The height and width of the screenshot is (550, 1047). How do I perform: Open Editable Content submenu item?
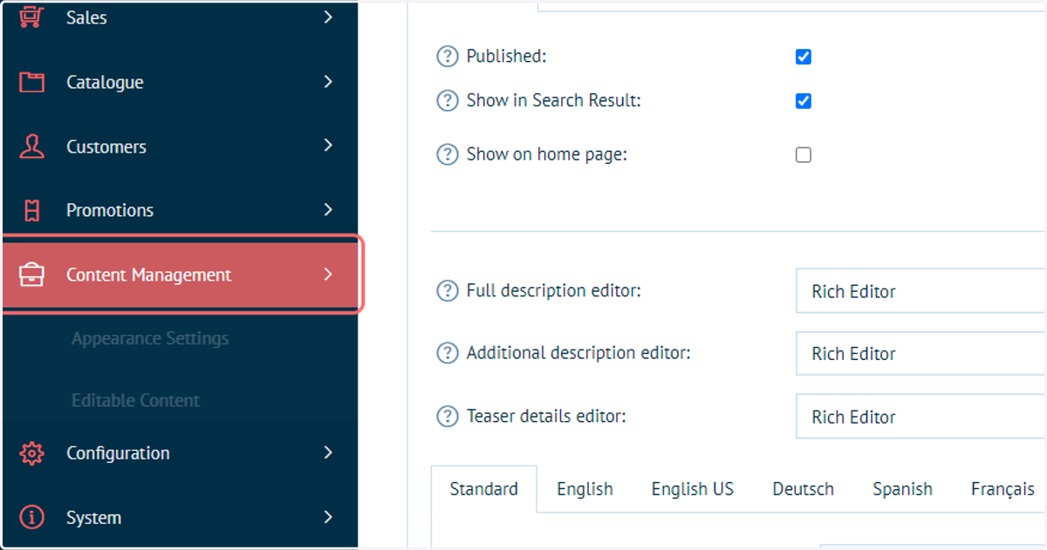pos(136,401)
